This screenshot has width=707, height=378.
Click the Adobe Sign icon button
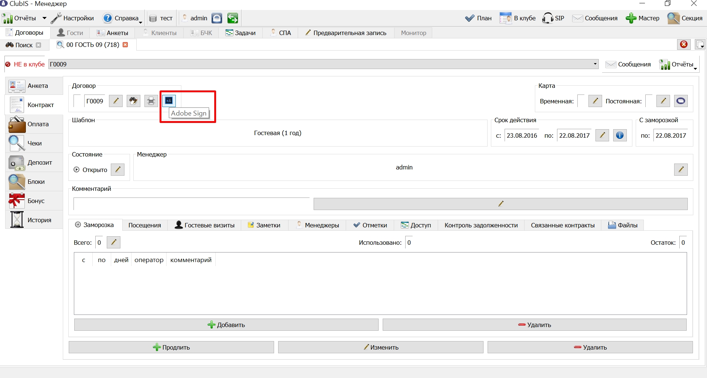coord(169,101)
